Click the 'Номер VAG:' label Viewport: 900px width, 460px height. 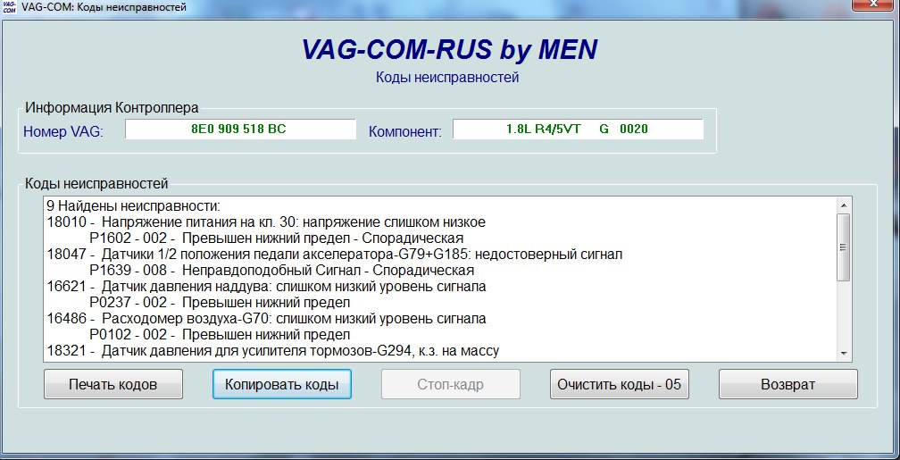click(63, 131)
